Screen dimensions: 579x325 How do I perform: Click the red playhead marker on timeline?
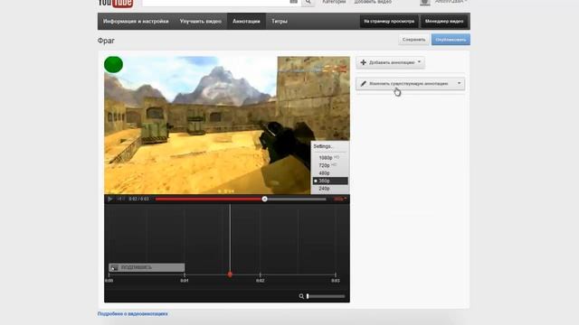point(230,274)
